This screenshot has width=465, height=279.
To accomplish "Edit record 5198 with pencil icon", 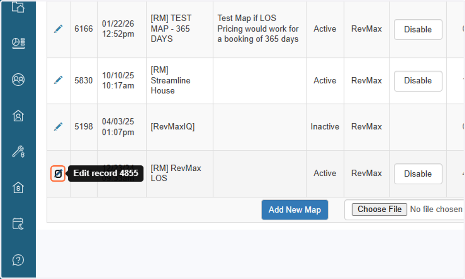I will 58,127.
